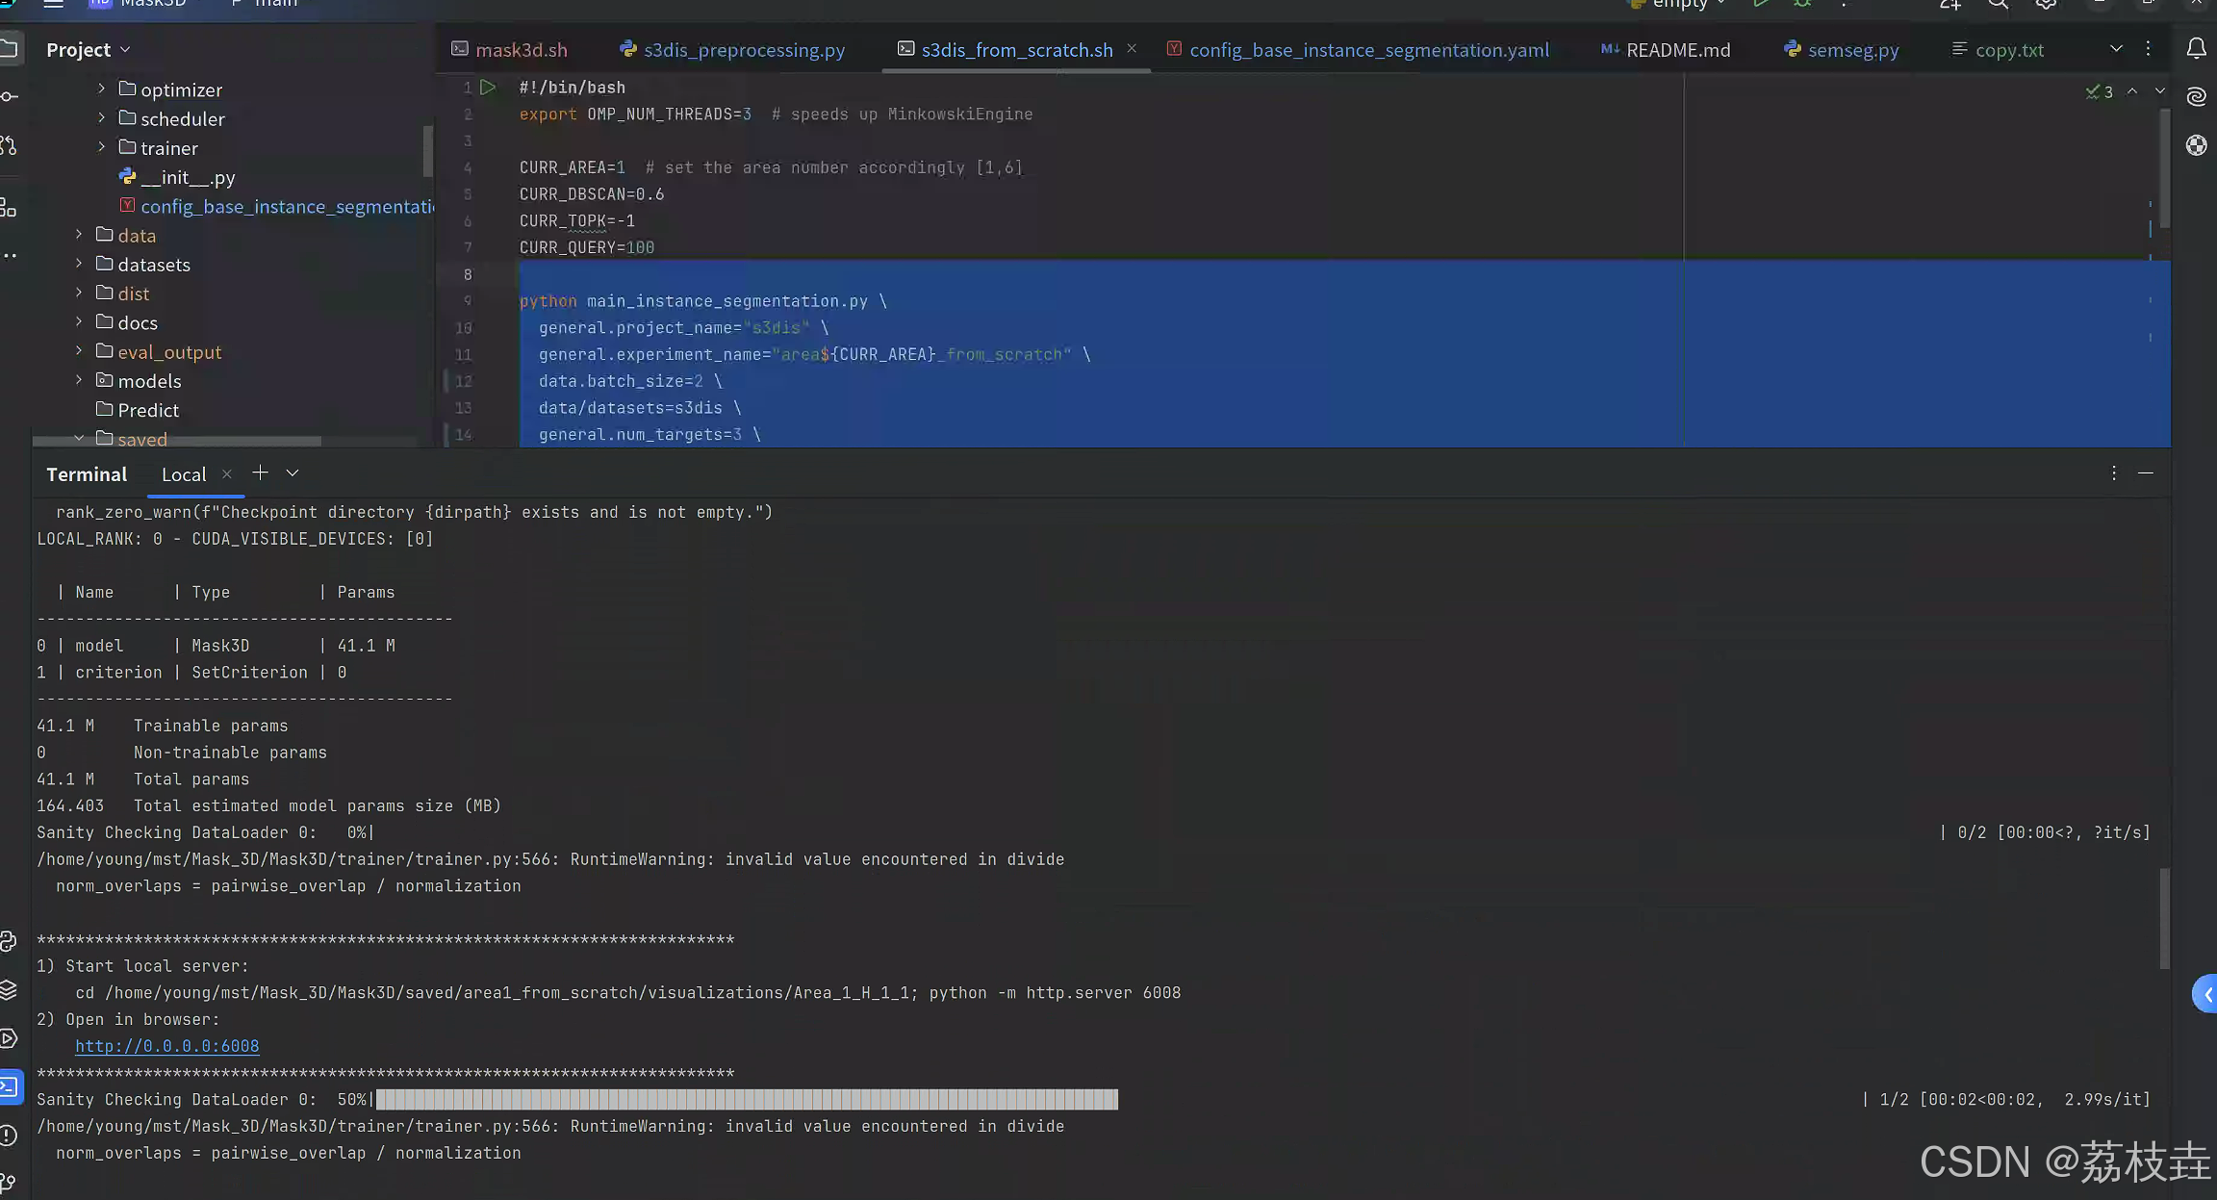Open the Python Packages layers icon
Image resolution: width=2217 pixels, height=1200 pixels.
[x=10, y=989]
